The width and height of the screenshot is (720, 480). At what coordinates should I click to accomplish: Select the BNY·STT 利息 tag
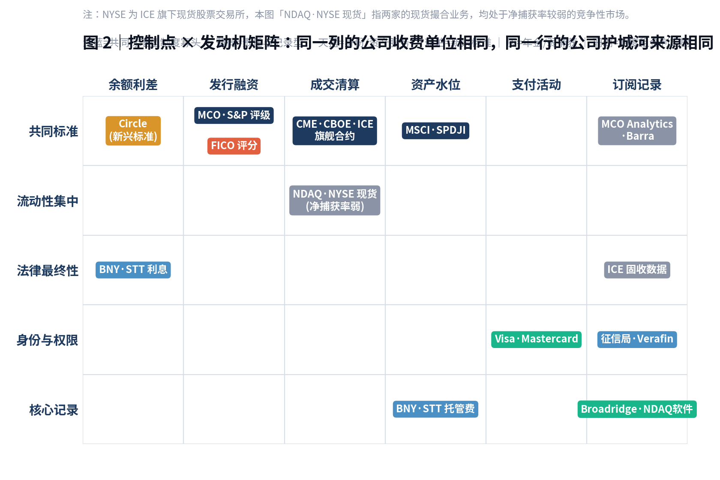coord(133,270)
